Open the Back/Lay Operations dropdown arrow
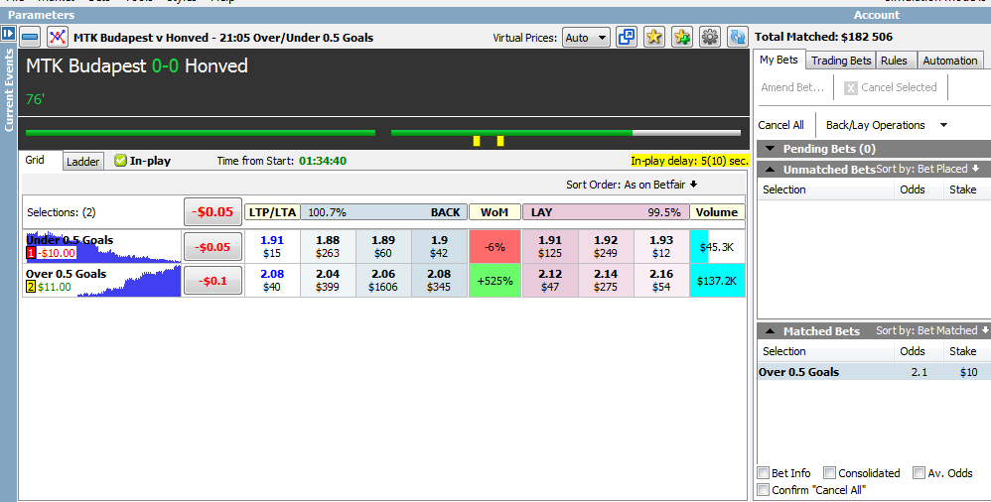Screen dimensions: 991x502 point(943,125)
